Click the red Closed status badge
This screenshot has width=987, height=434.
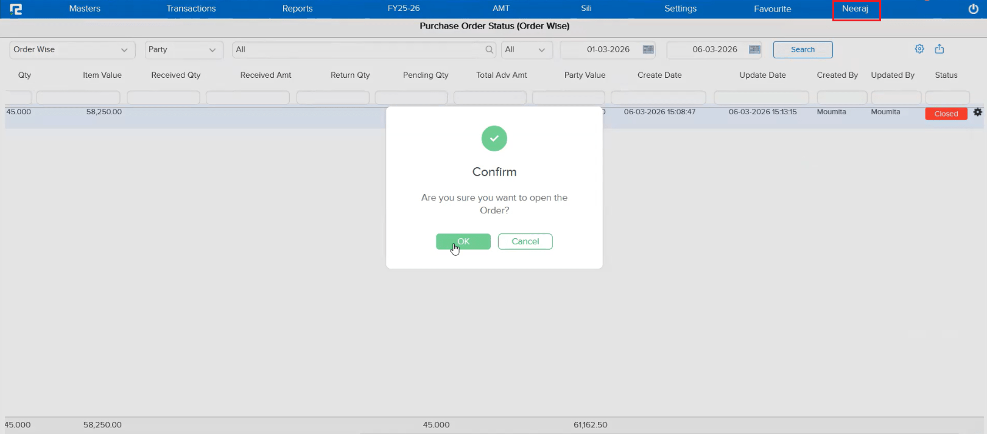click(x=946, y=114)
